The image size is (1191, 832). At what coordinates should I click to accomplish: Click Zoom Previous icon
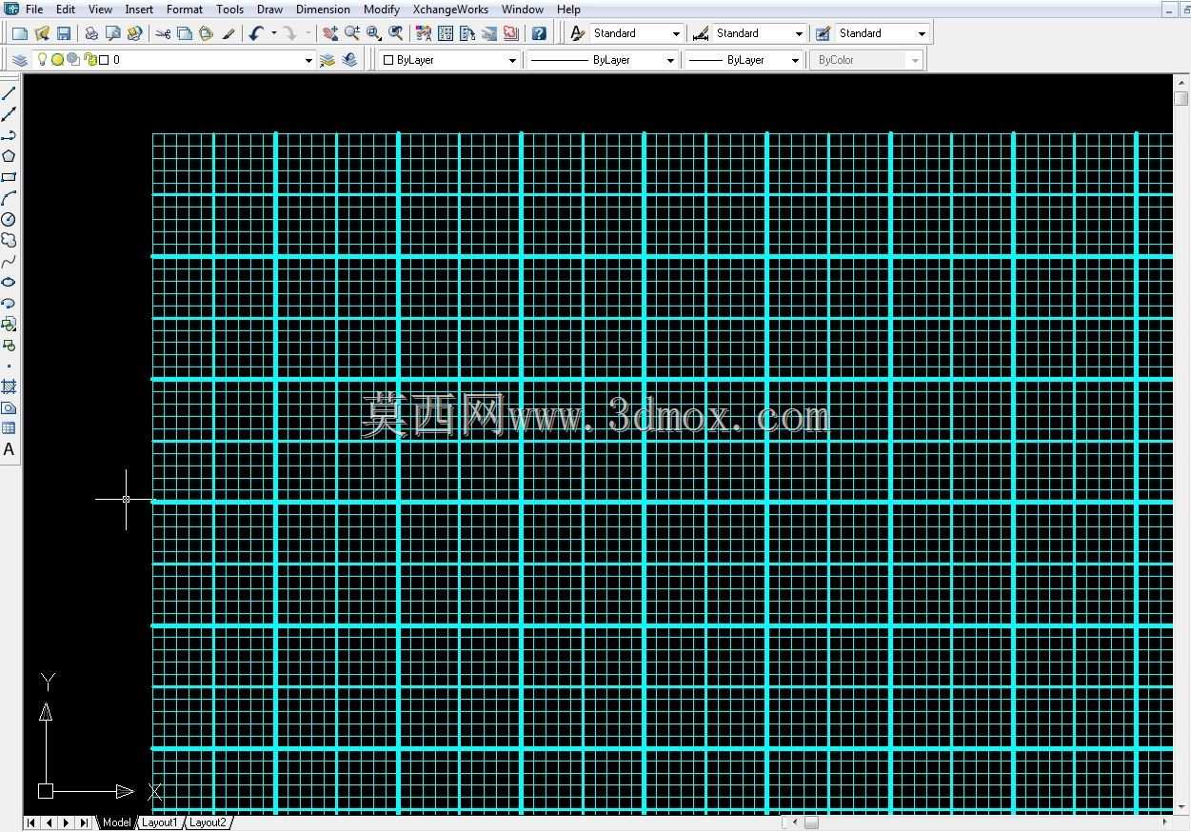coord(396,33)
